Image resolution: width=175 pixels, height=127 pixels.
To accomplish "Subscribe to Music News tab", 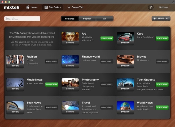I will pyautogui.click(x=52, y=84).
